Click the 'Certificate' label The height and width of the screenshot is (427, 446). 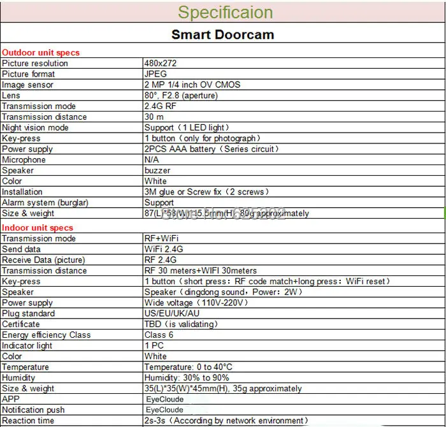pyautogui.click(x=21, y=324)
